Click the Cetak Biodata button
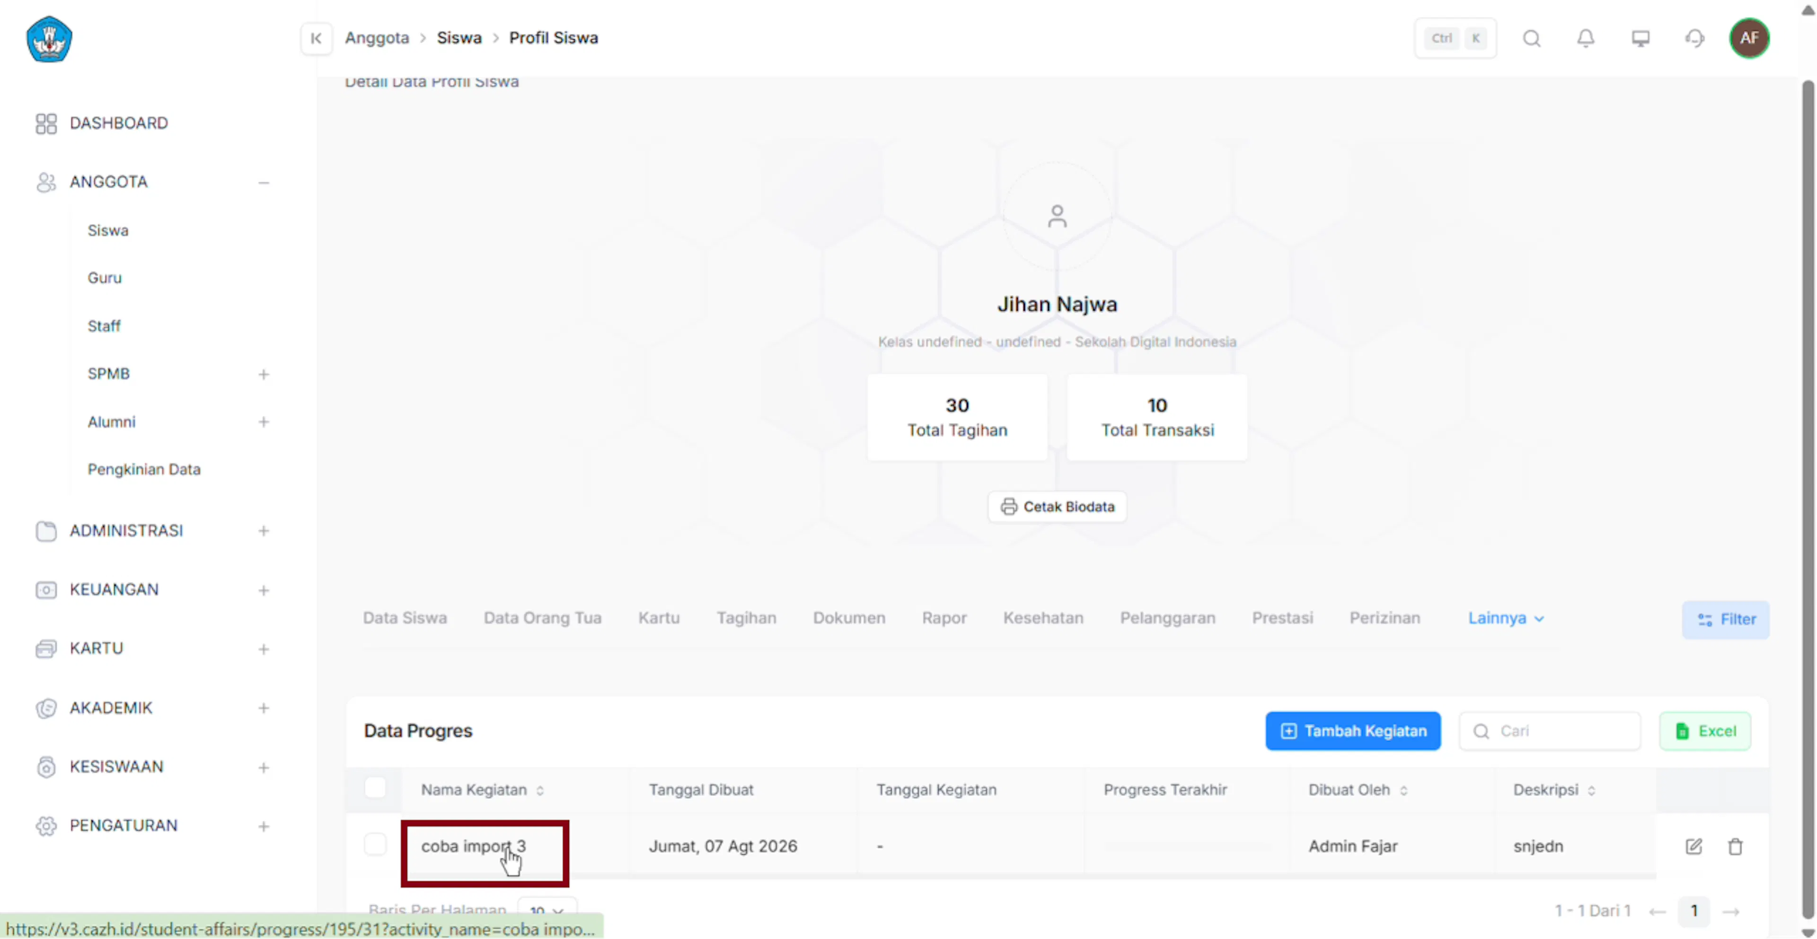Image resolution: width=1817 pixels, height=939 pixels. point(1057,507)
